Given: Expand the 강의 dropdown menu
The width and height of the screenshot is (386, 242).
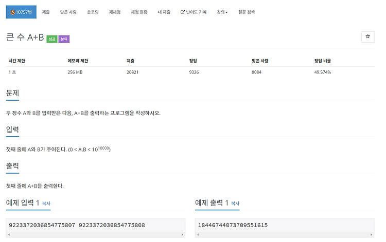Looking at the screenshot, I should click(222, 12).
